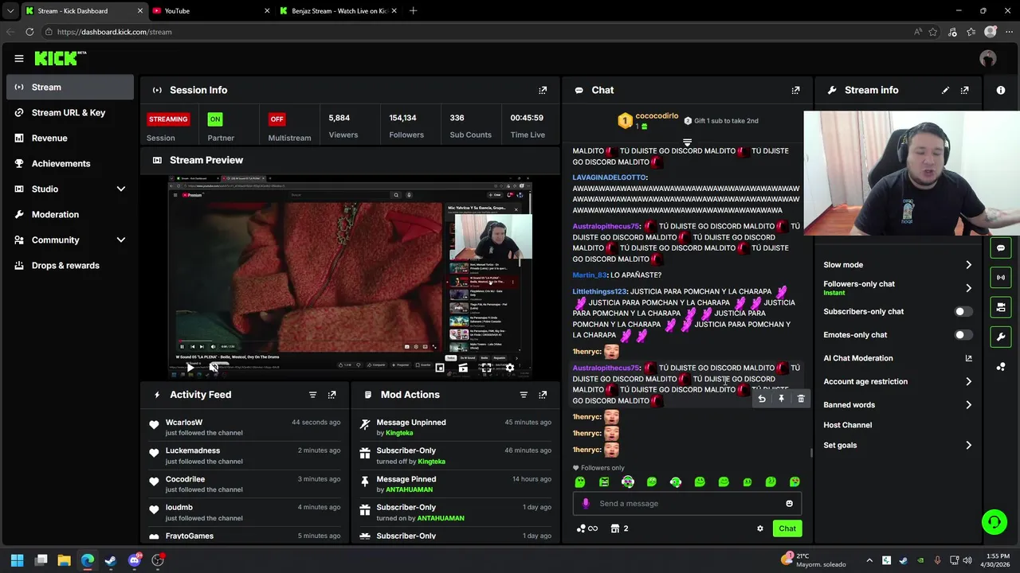Reply to the hovered Australopithecus75 message
This screenshot has height=573, width=1020.
click(762, 399)
